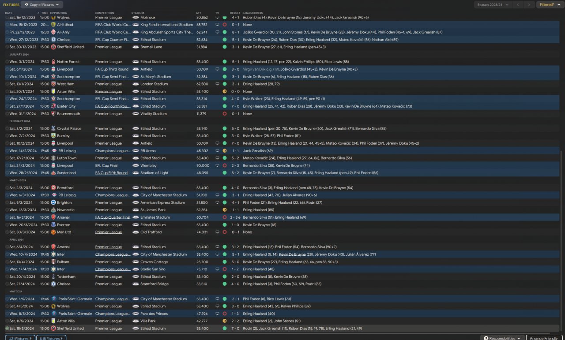The width and height of the screenshot is (565, 340).
Task: Click the TV icon in the Man Utd row
Action: tap(217, 232)
